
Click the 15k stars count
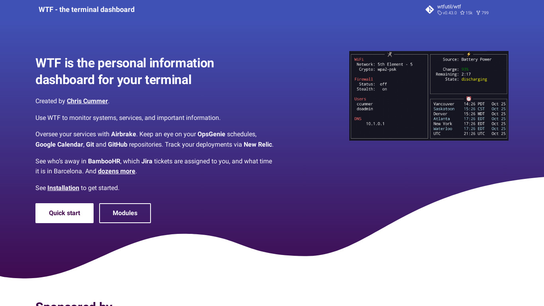469,13
